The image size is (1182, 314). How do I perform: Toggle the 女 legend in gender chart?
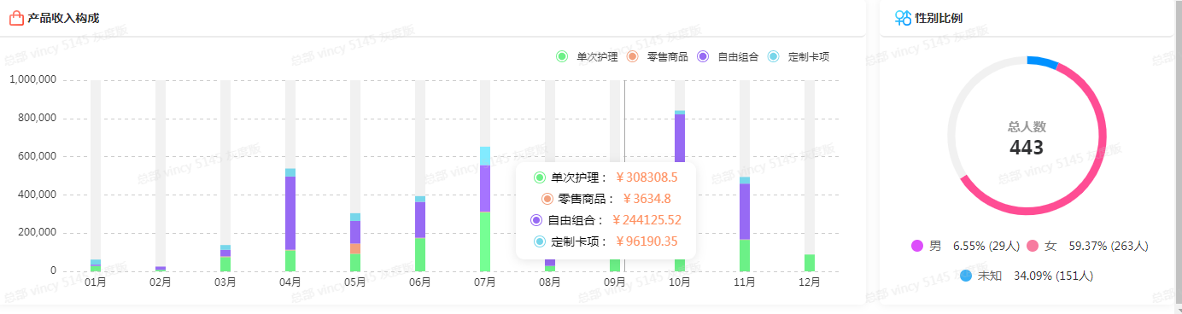point(1042,246)
